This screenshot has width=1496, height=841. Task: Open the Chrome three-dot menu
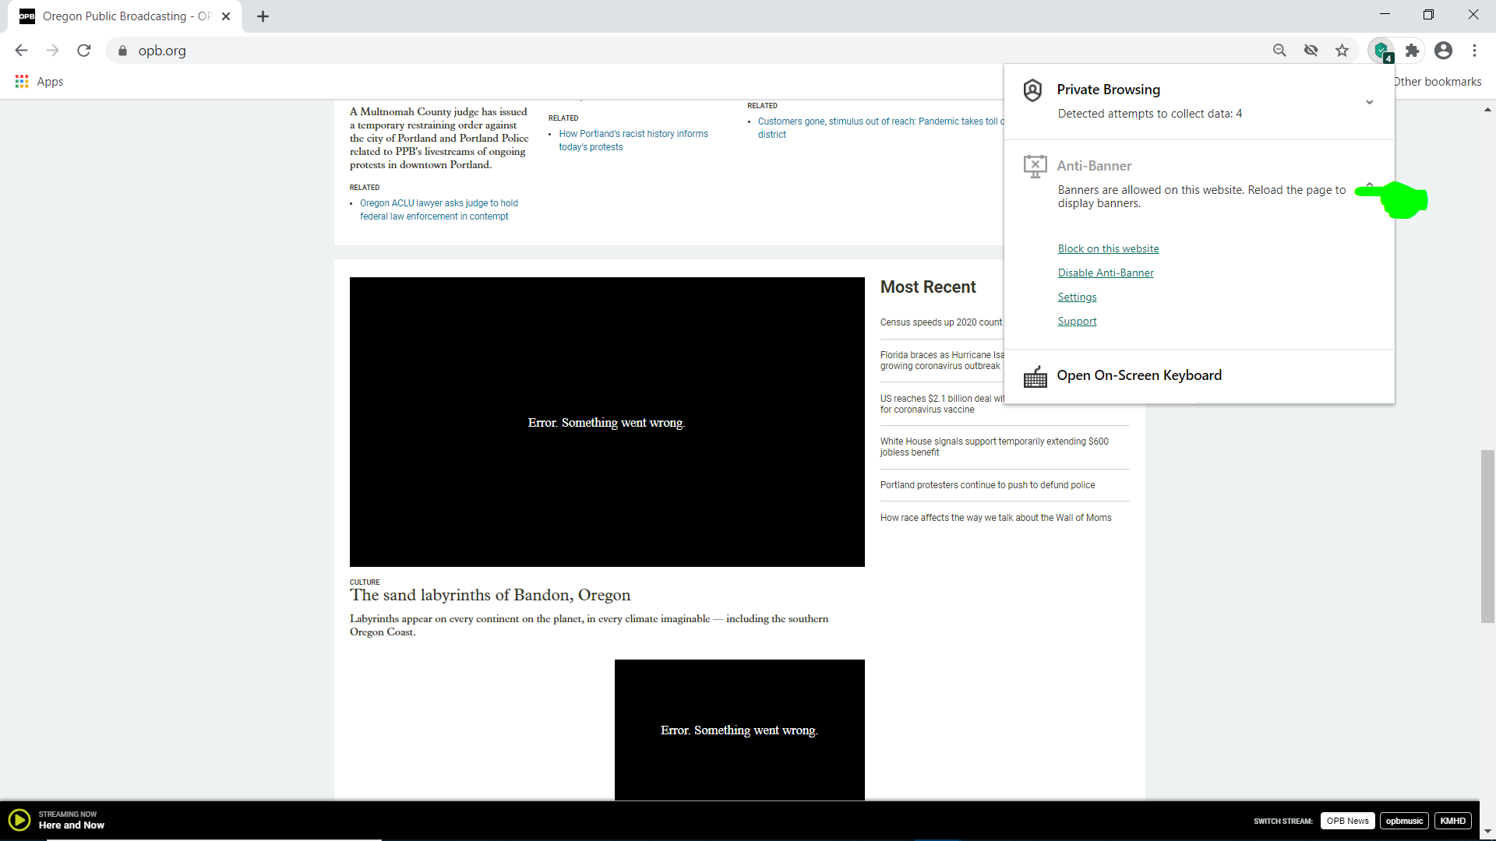click(1474, 51)
